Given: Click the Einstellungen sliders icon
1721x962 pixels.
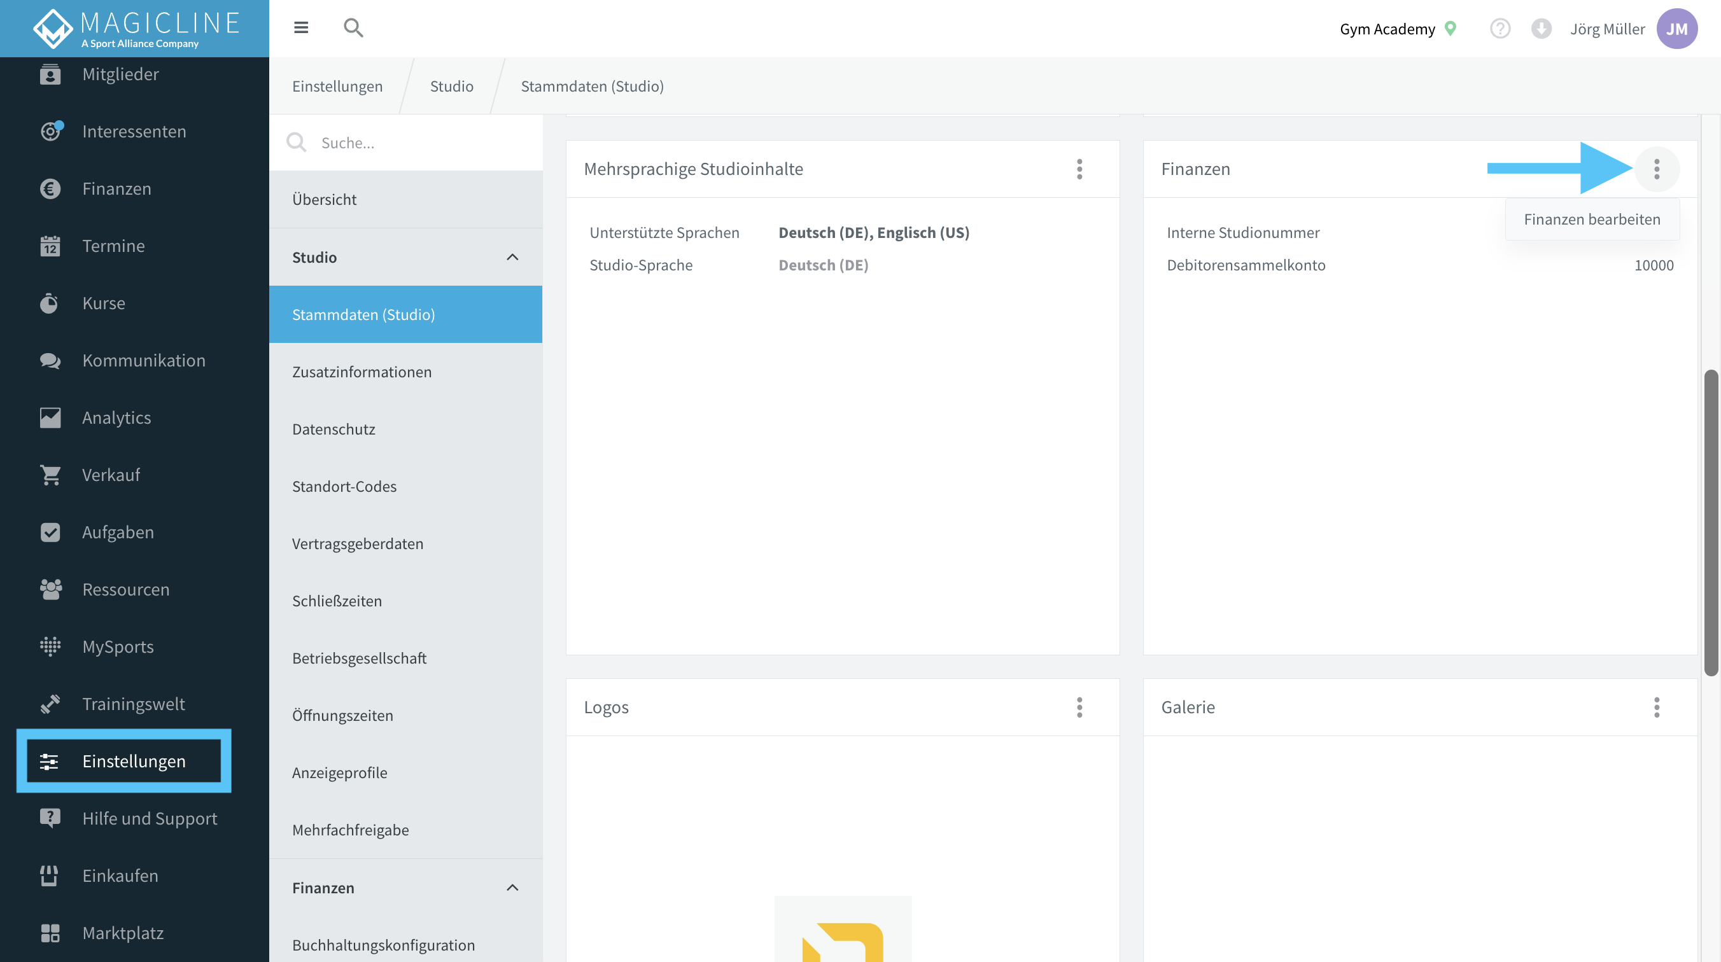Looking at the screenshot, I should (49, 761).
